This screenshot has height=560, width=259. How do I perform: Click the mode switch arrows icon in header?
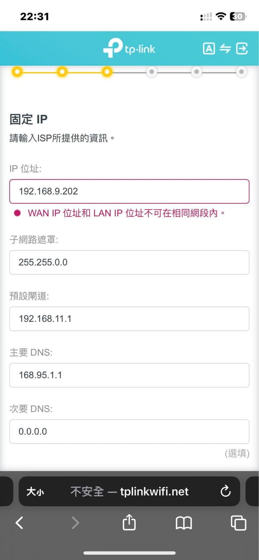coord(225,49)
